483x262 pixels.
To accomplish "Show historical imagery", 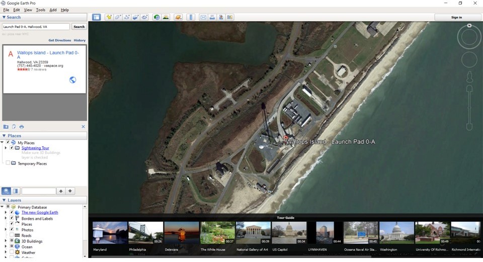I will coord(157,17).
